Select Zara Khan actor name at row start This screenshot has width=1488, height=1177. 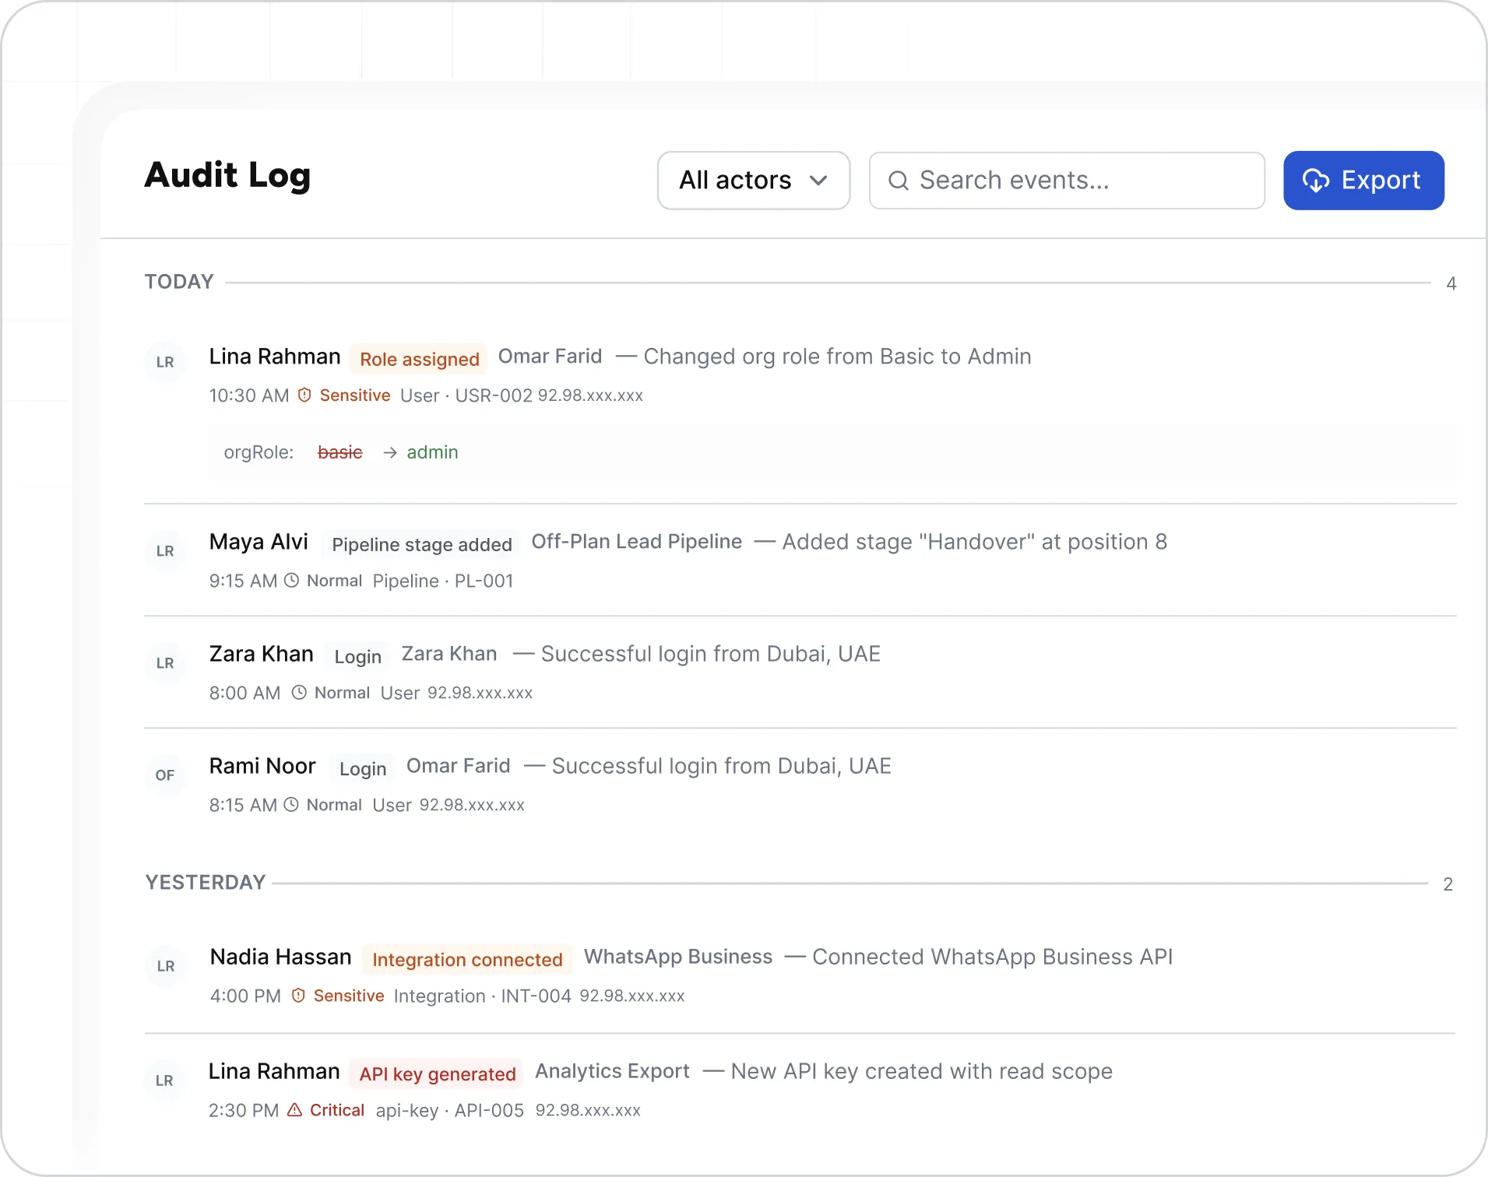point(262,654)
